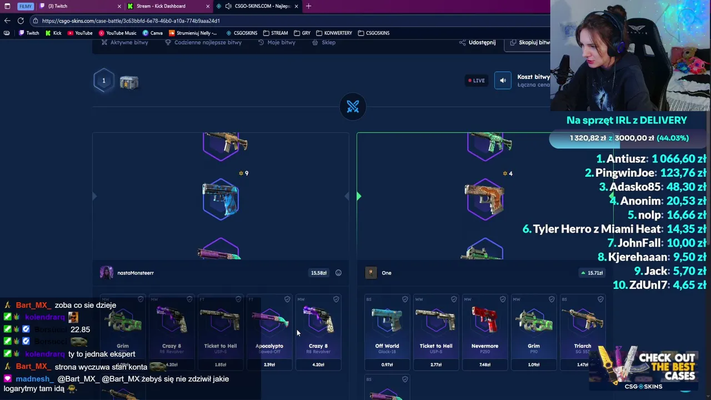Click the shield icon on Apocalypto card
Viewport: 711px width, 400px height.
287,299
